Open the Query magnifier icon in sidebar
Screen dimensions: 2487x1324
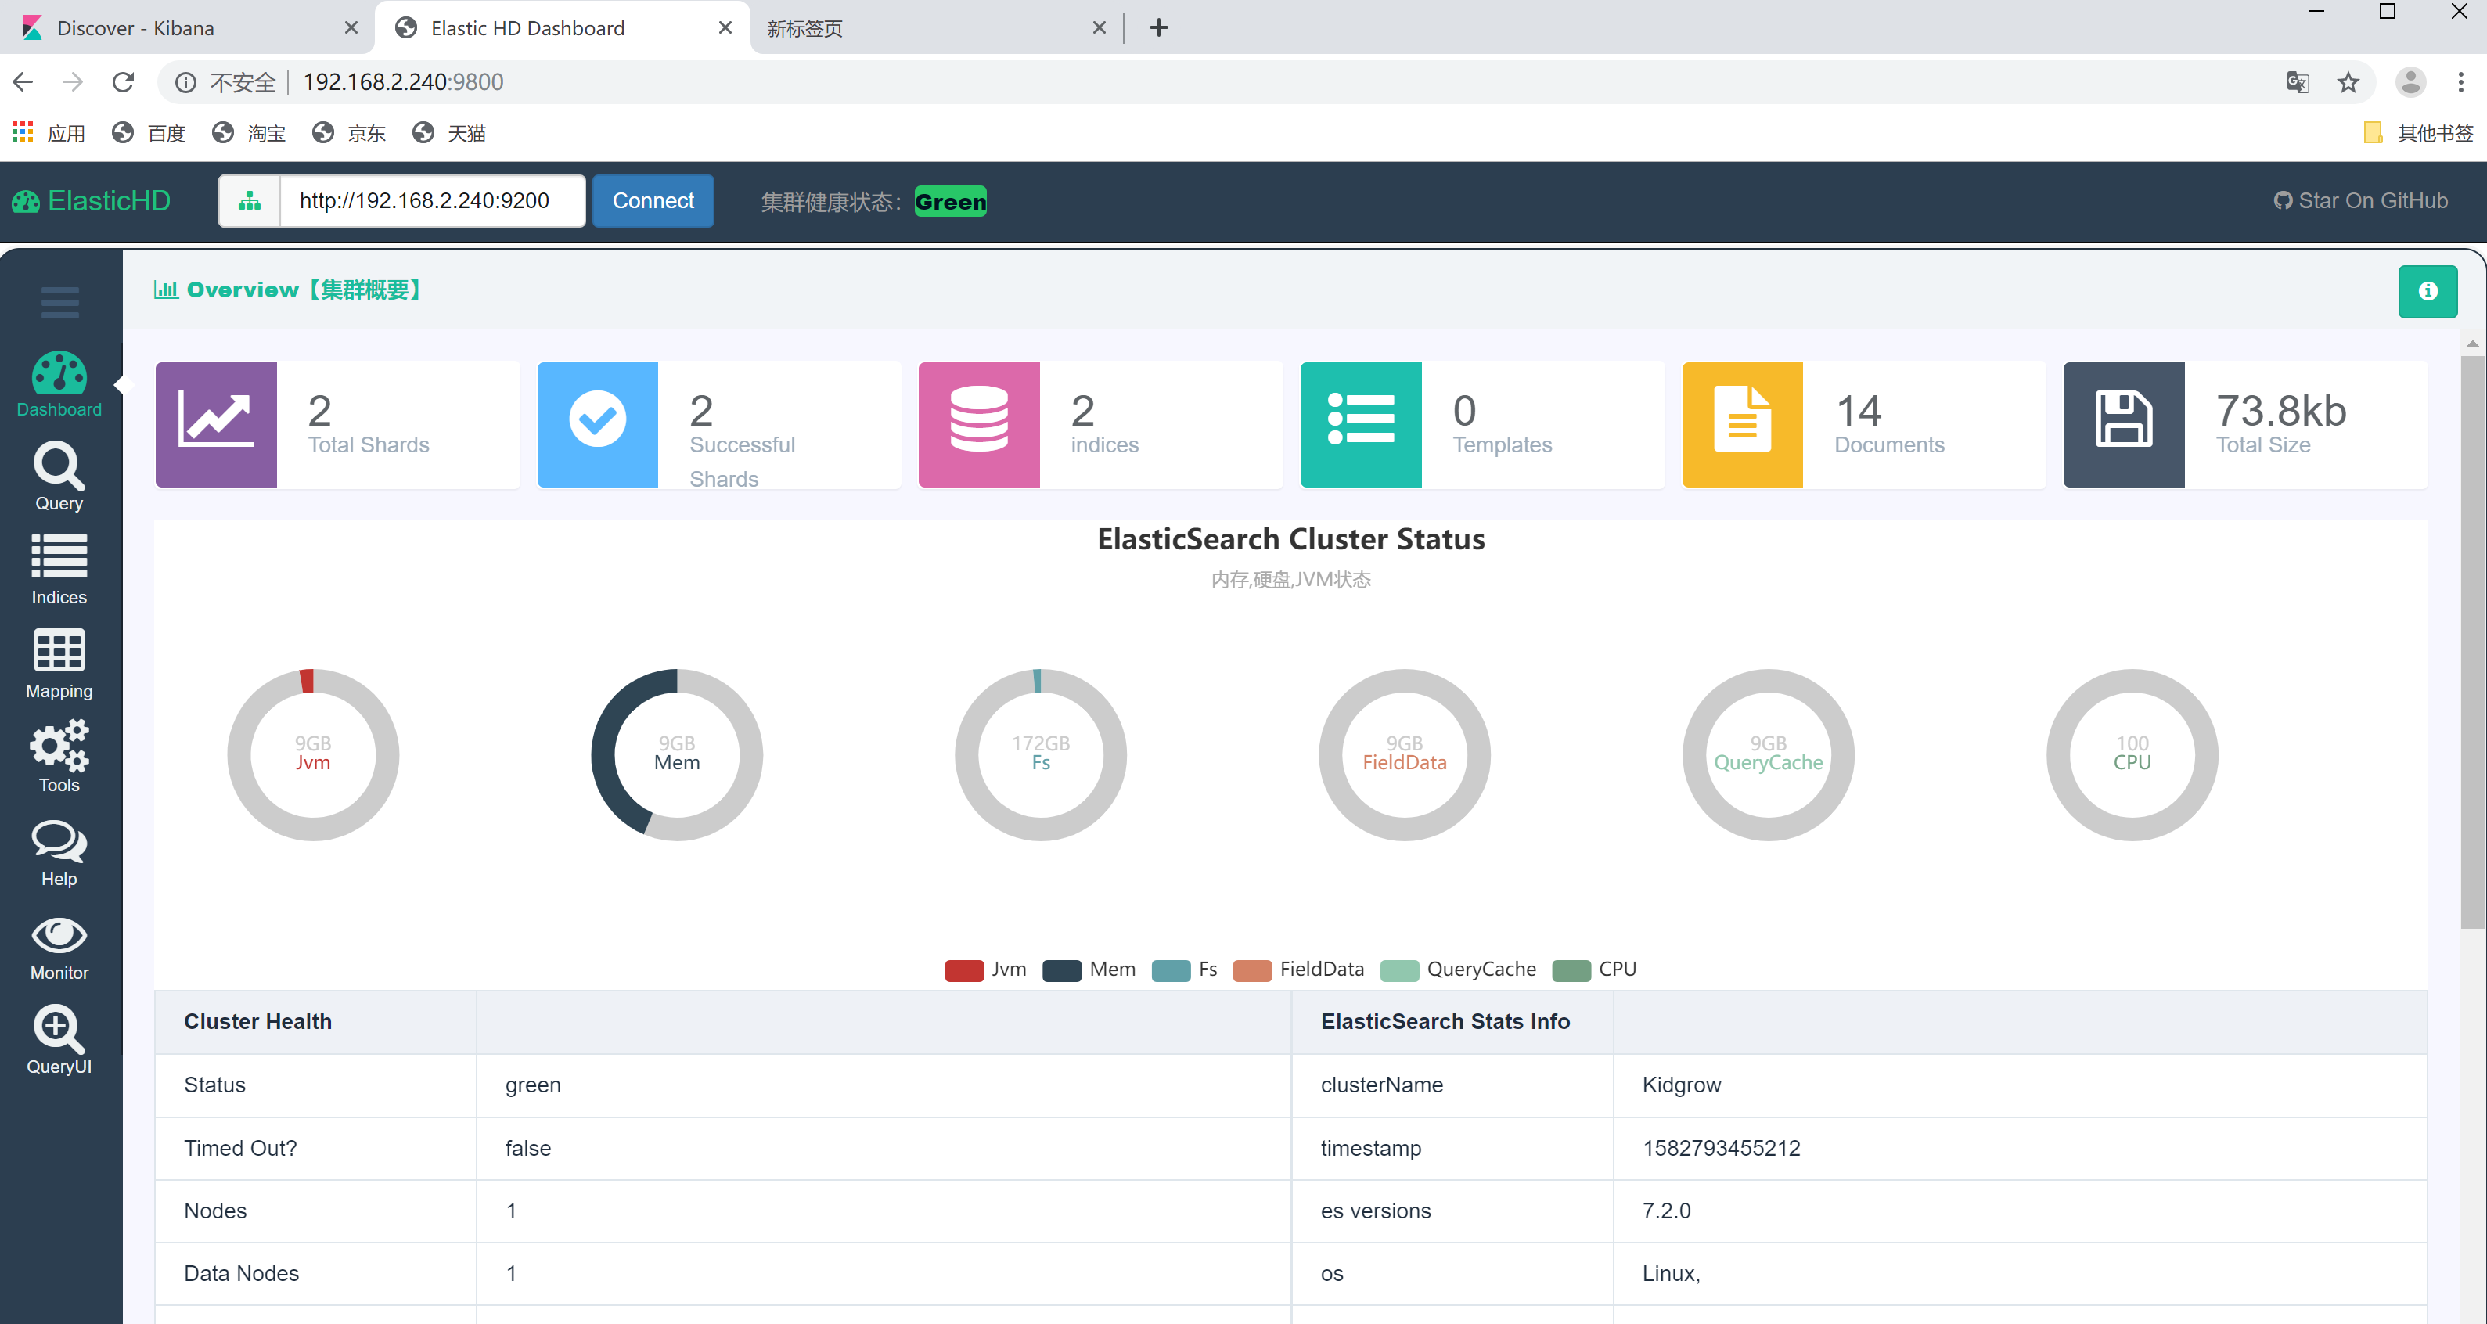tap(59, 466)
